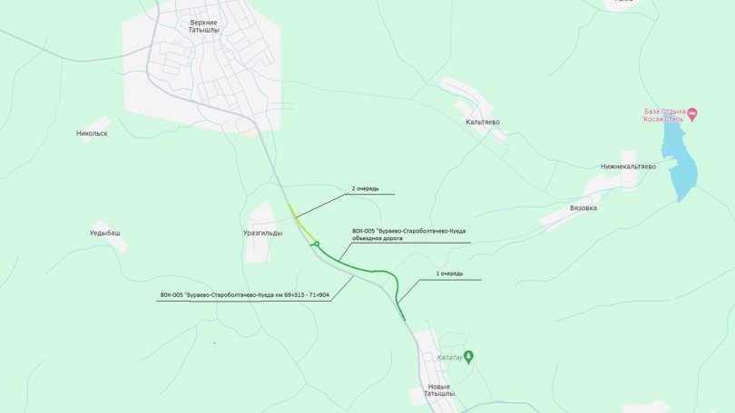Click the Калатау park text label

449,358
